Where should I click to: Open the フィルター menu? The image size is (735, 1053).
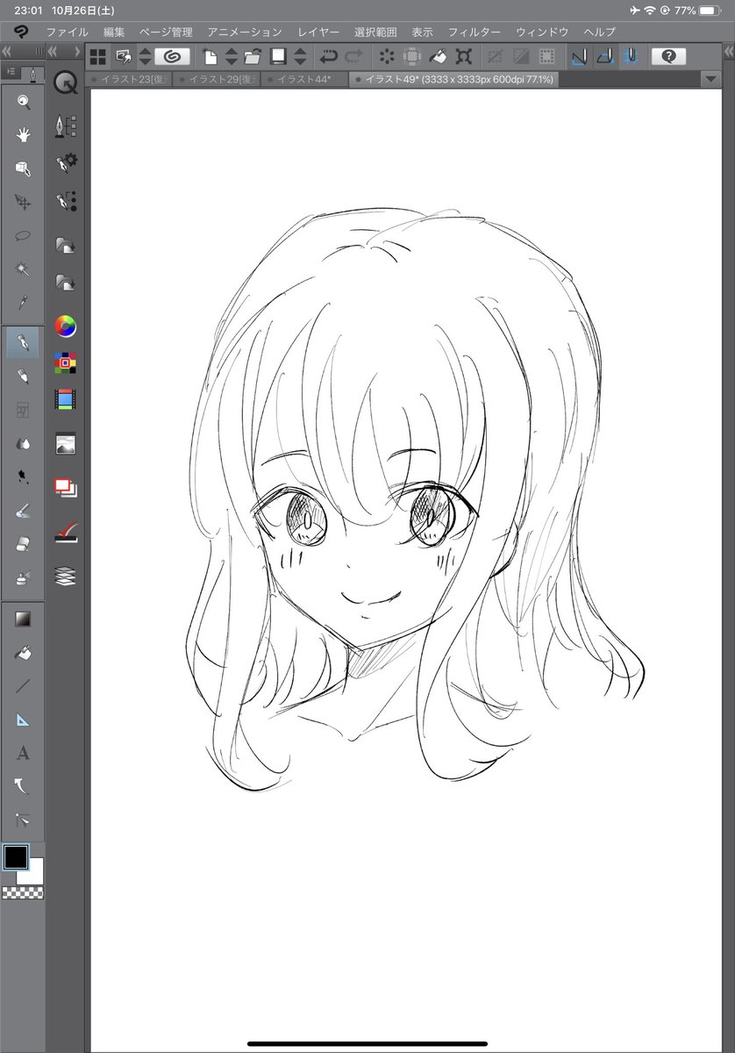tap(475, 32)
